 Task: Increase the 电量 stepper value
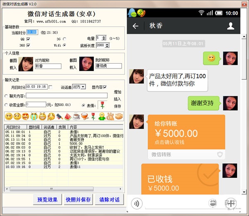[x=104, y=37]
